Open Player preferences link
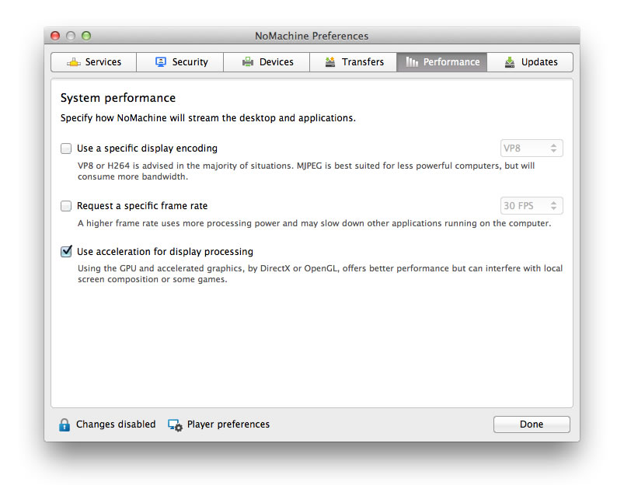The image size is (624, 503). point(228,424)
